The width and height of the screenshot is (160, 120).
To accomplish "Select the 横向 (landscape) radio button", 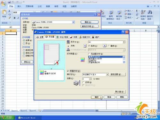I will [x=109, y=46].
